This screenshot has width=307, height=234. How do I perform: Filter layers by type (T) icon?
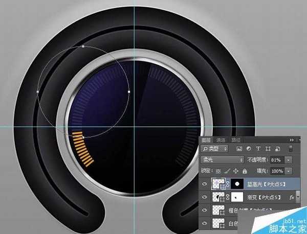click(257, 149)
